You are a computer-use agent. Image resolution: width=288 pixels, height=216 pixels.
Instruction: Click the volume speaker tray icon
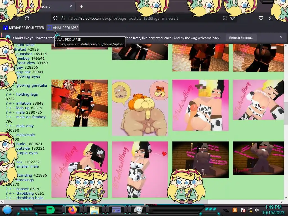[257, 210]
